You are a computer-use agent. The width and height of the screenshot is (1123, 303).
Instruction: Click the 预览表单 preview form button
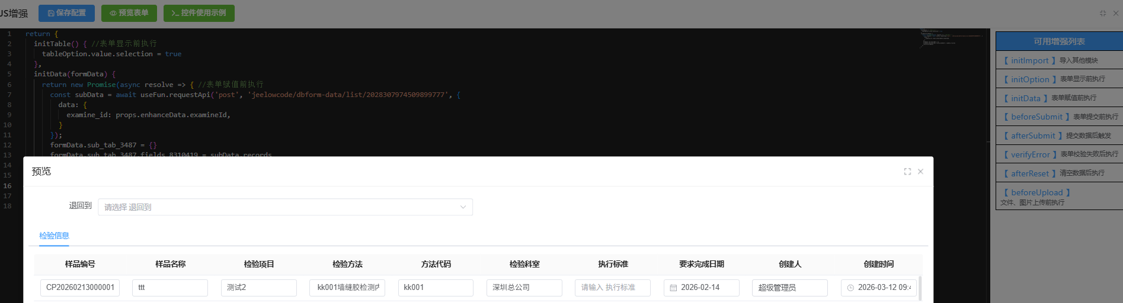pos(129,13)
